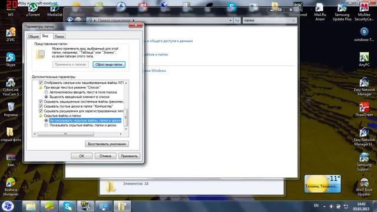
Task: Click the weather gadget showing -11°
Action: [322, 184]
